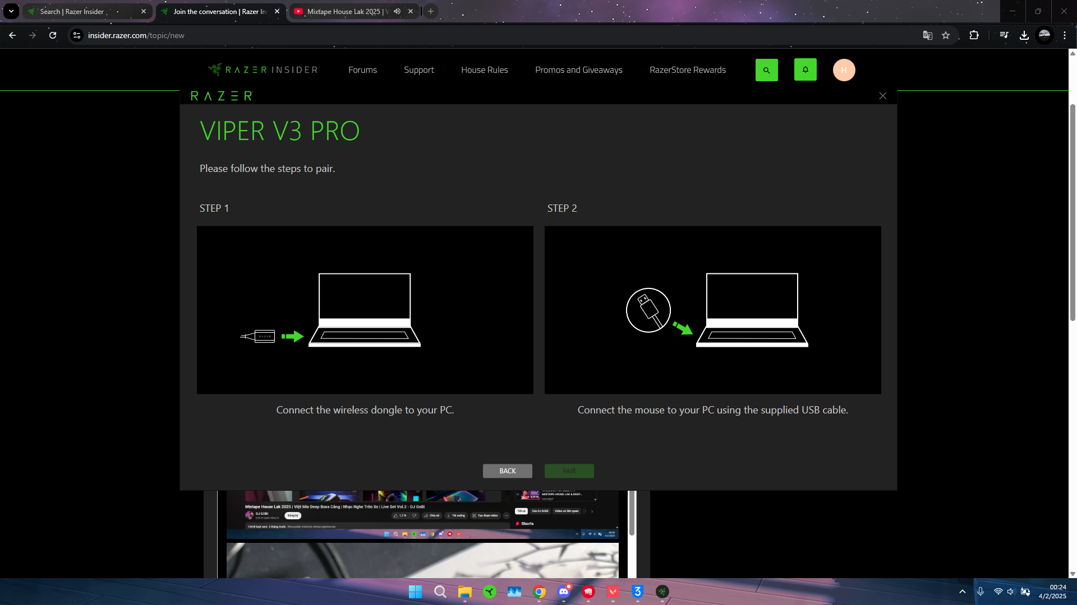
Task: Open Chrome profile avatar
Action: [x=1044, y=35]
